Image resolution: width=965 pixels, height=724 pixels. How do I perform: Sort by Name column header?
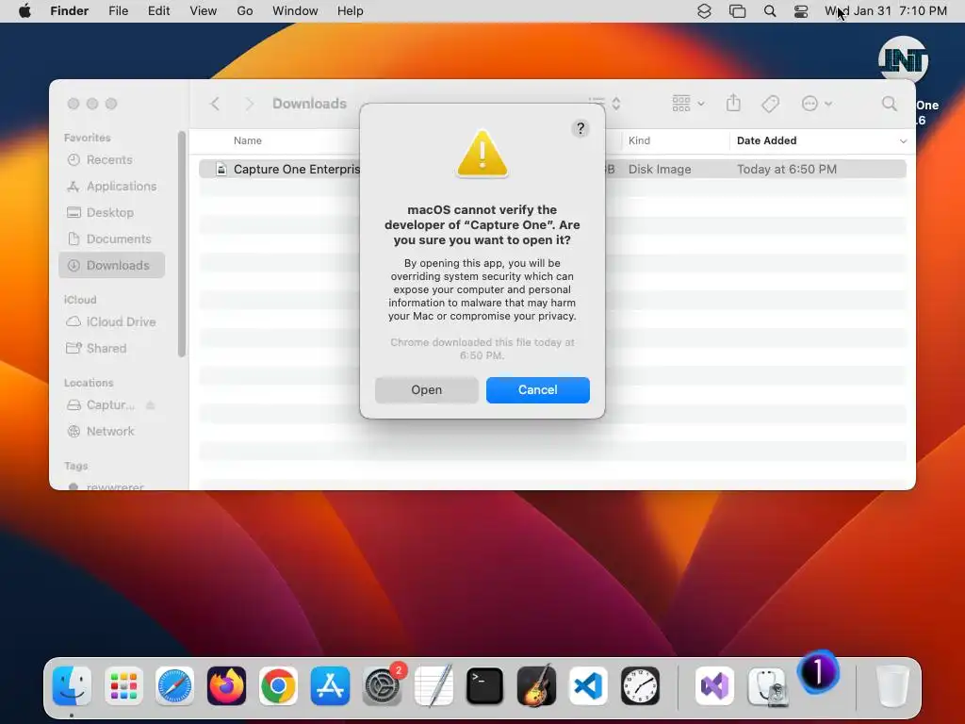[248, 140]
